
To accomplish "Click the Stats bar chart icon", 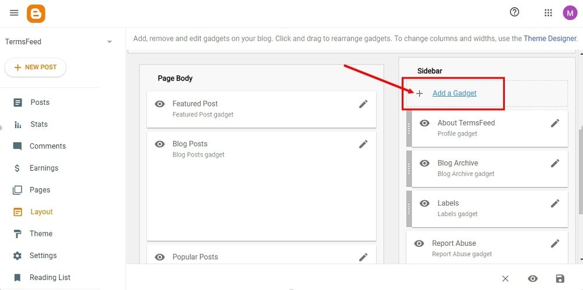I will point(17,125).
